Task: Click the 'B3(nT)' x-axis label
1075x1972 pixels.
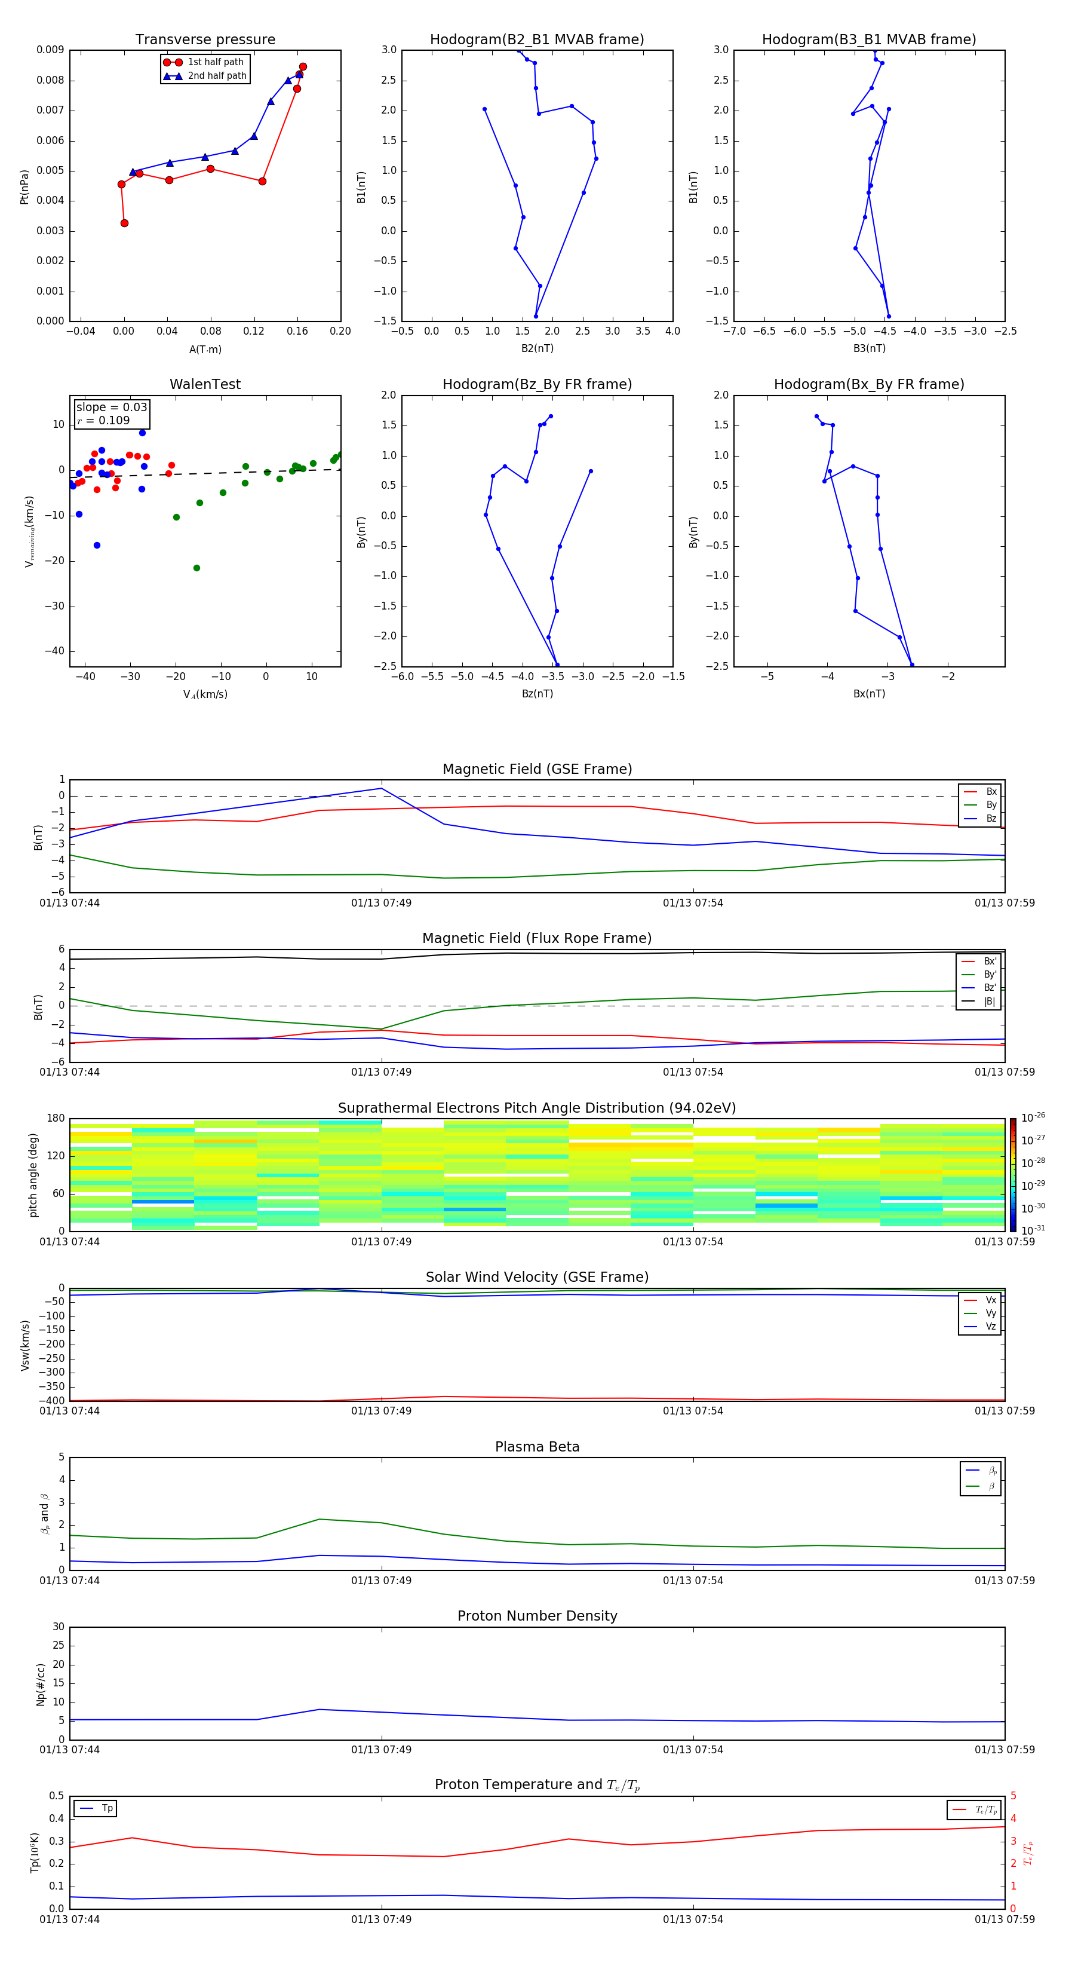Action: [869, 348]
